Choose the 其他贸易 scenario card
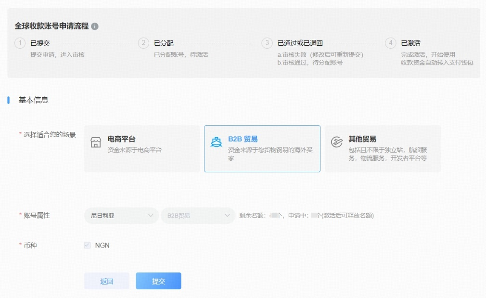Image resolution: width=486 pixels, height=298 pixels. [383, 149]
